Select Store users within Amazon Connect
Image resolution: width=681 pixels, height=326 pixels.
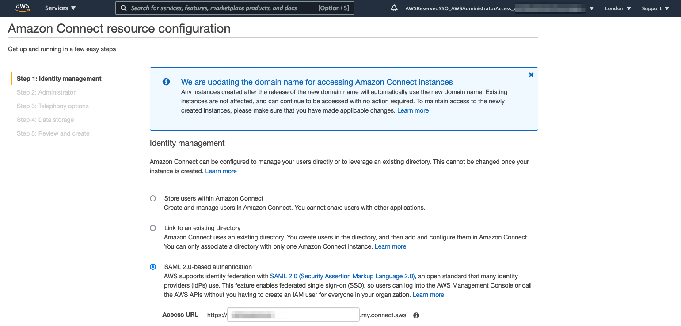click(x=153, y=198)
